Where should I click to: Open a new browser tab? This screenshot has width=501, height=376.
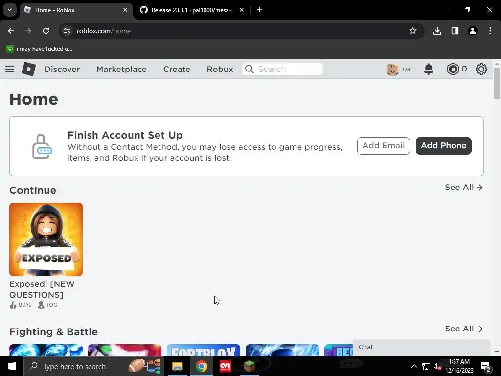(x=259, y=10)
